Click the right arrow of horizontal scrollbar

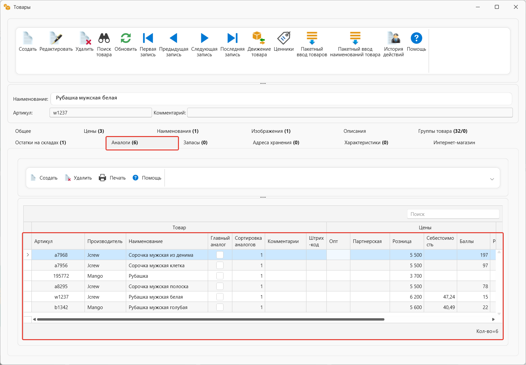pyautogui.click(x=493, y=319)
